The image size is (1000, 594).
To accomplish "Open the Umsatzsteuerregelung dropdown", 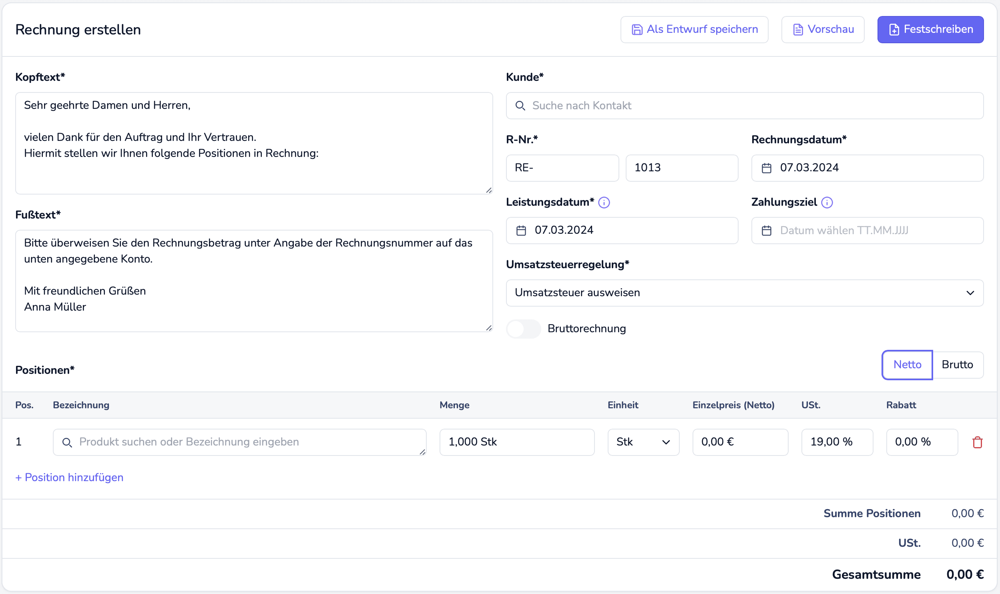I will coord(745,293).
